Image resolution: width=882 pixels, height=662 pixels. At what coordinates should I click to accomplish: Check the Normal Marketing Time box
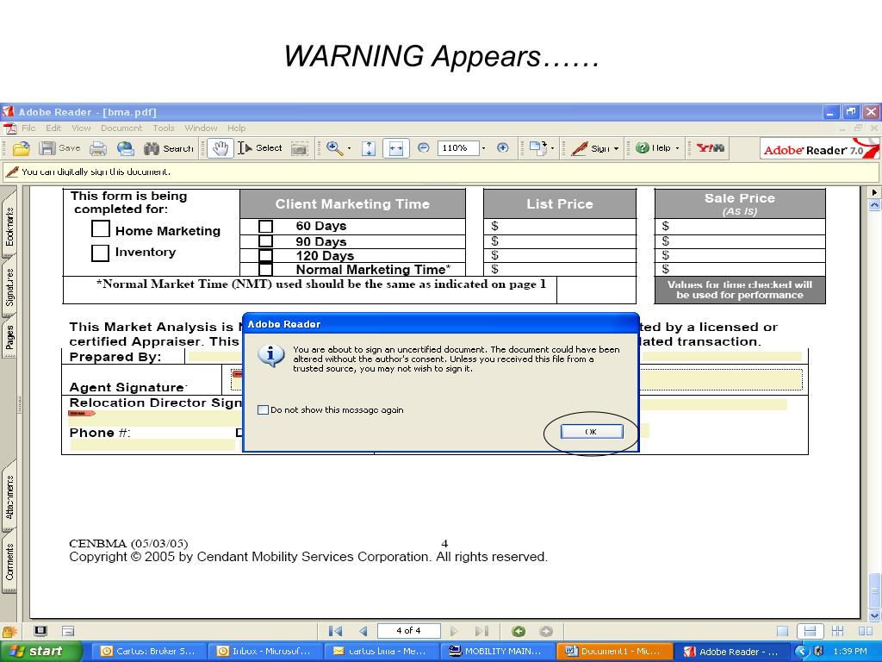tap(265, 270)
